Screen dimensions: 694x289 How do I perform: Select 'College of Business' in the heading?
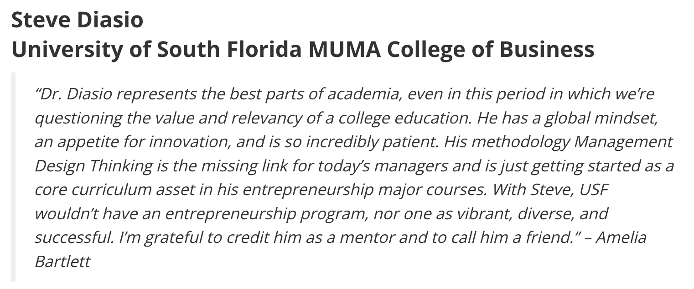tap(491, 50)
